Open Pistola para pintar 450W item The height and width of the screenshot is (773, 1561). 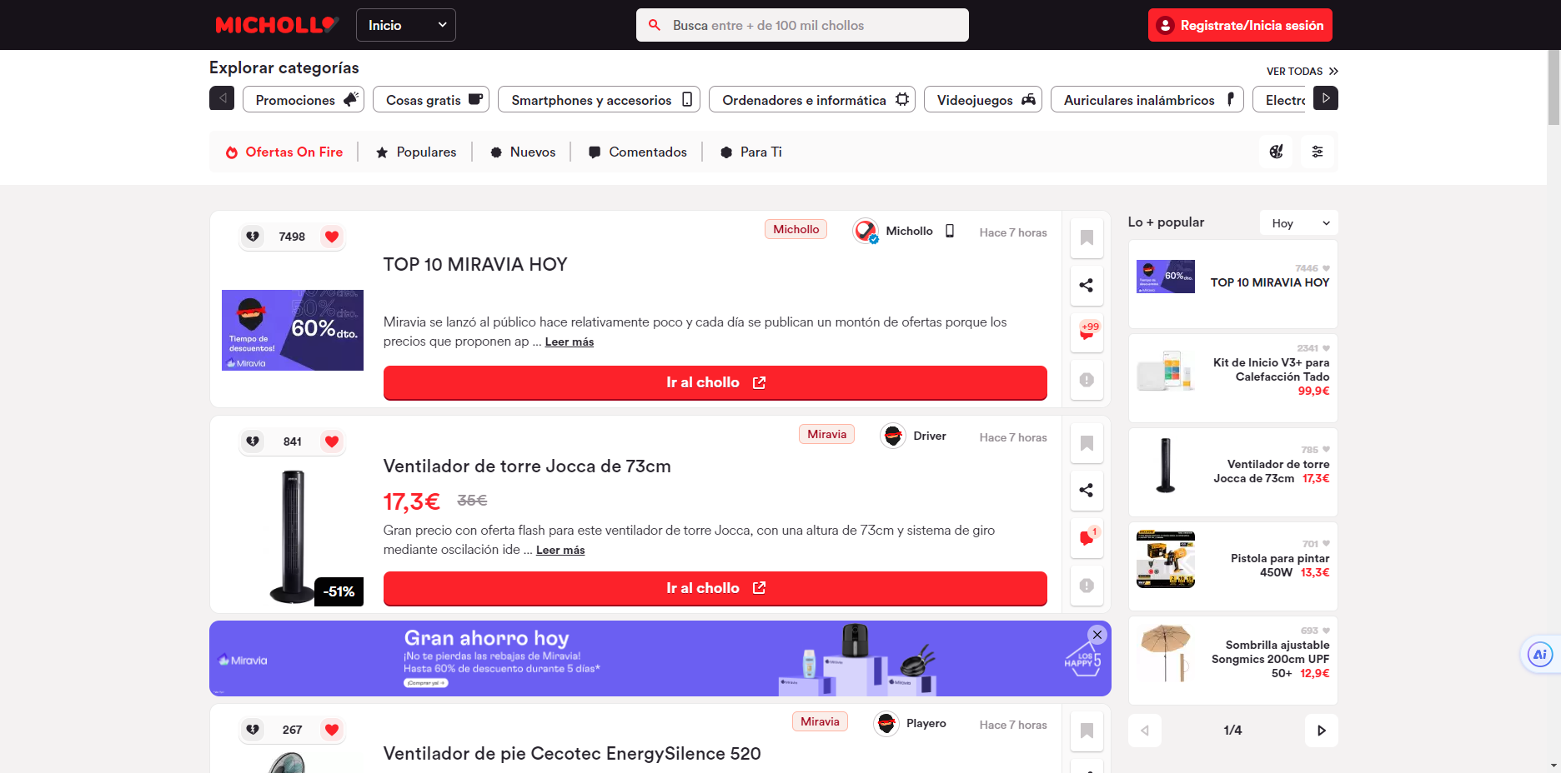tap(1233, 566)
